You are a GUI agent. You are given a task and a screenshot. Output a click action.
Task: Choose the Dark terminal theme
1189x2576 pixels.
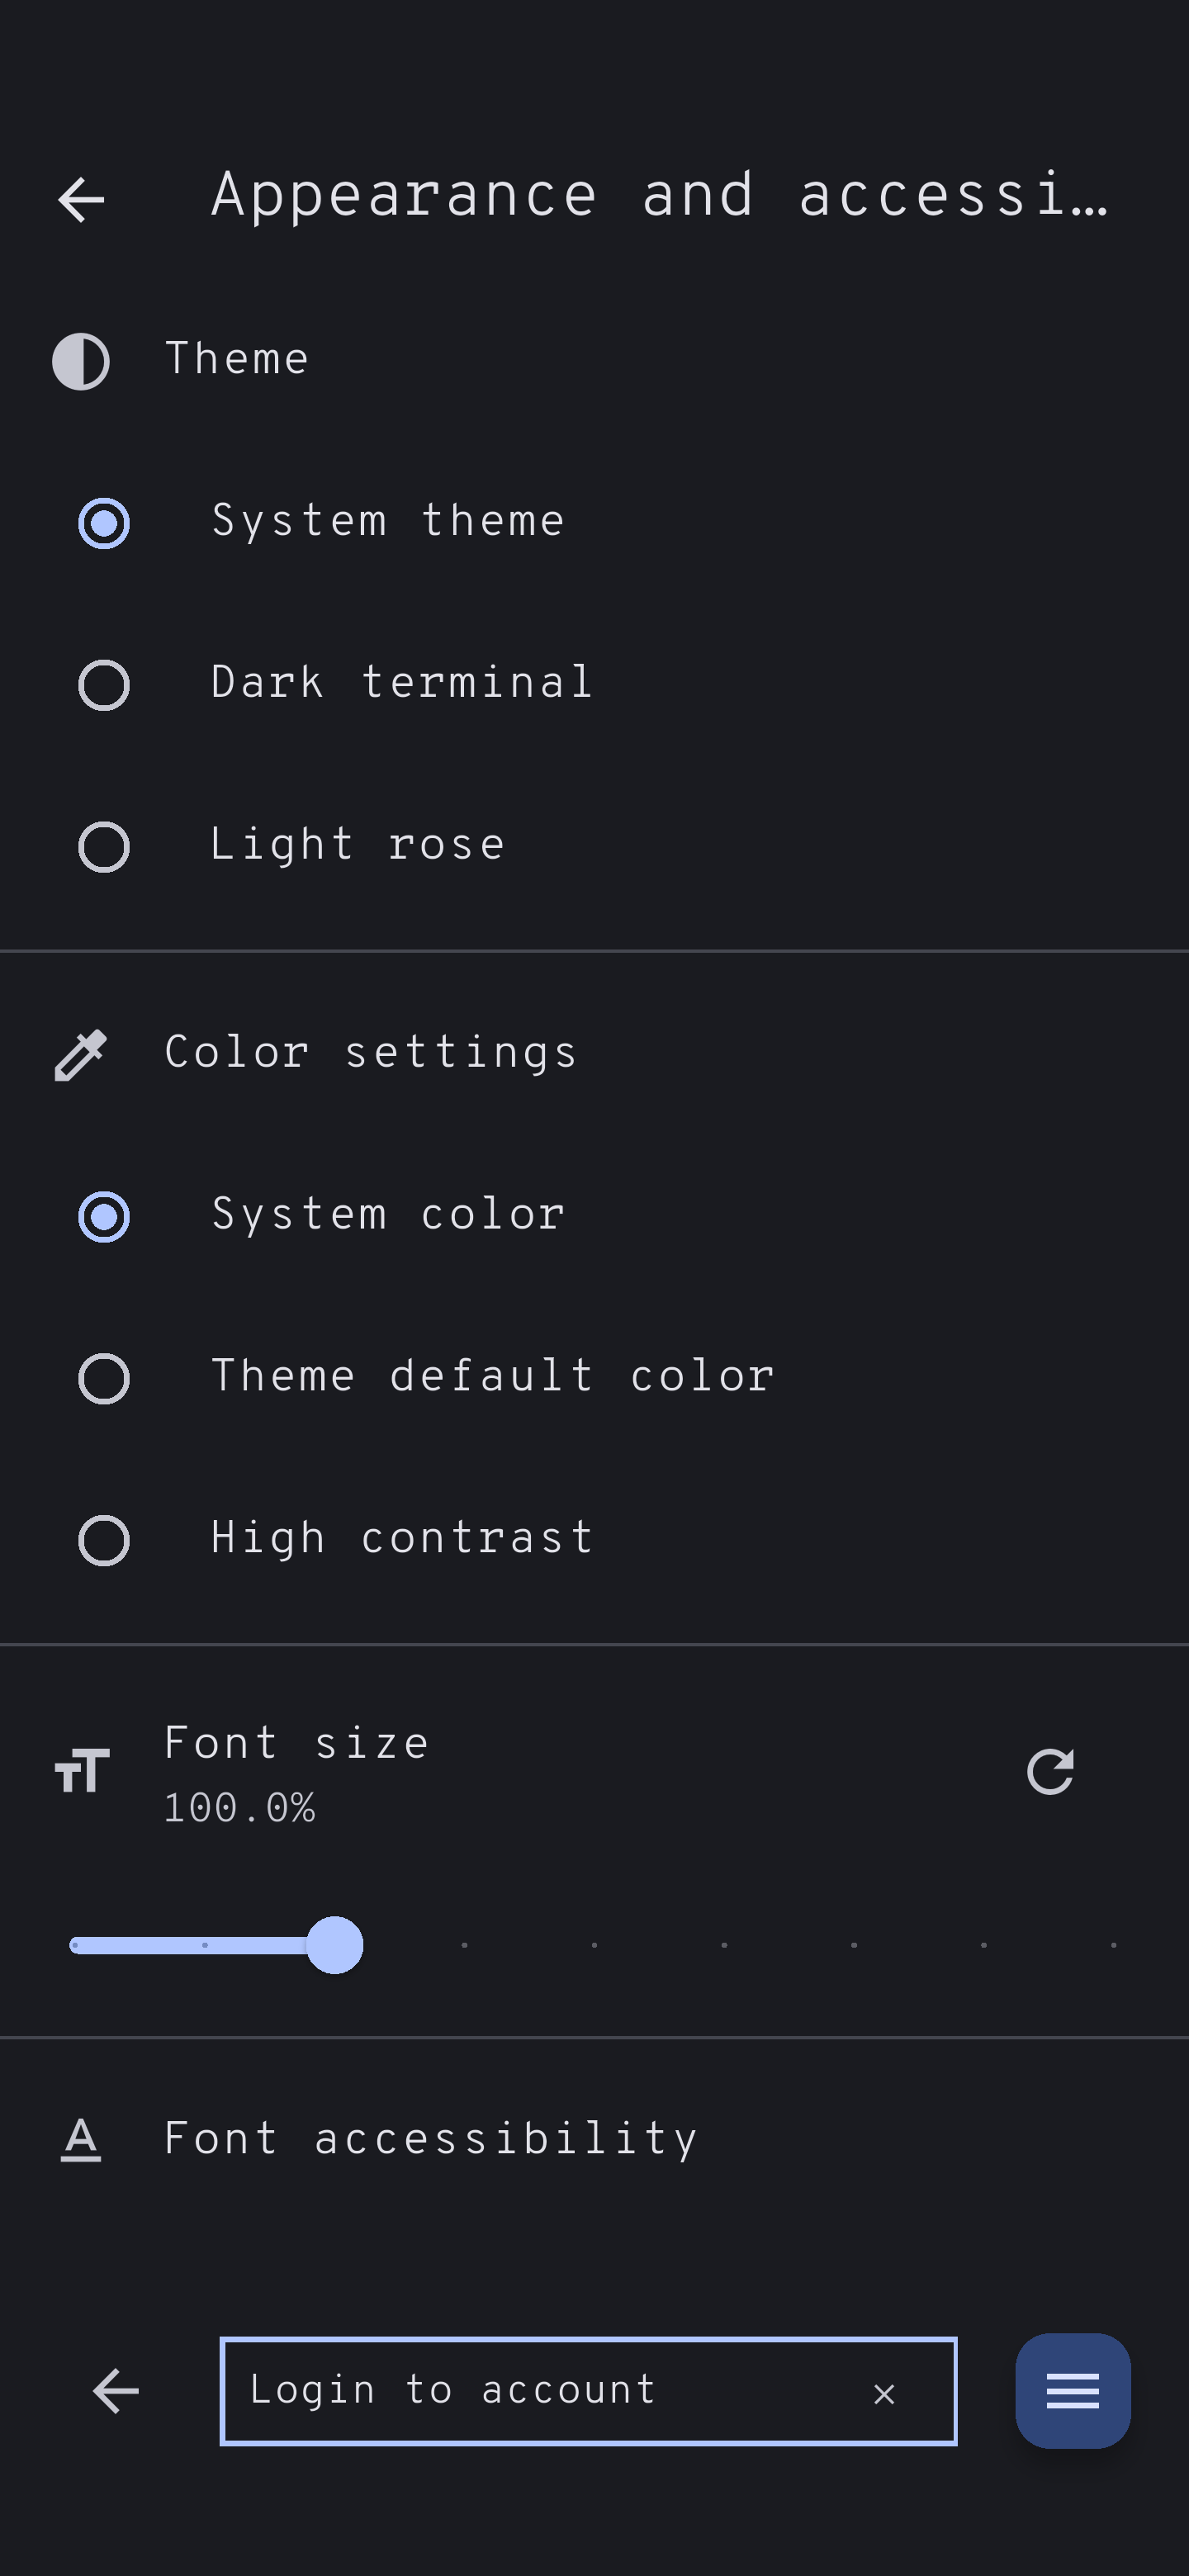point(104,685)
